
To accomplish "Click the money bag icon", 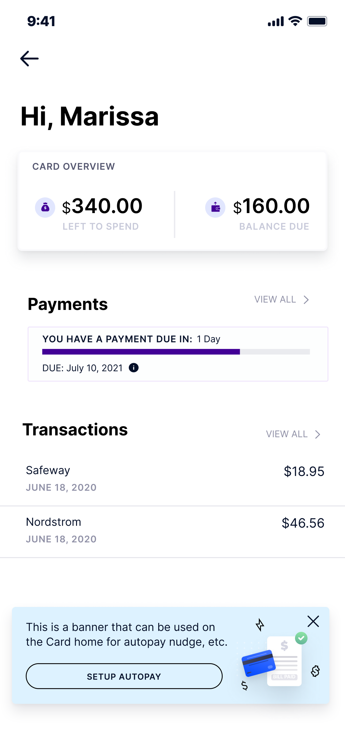I will pos(45,208).
